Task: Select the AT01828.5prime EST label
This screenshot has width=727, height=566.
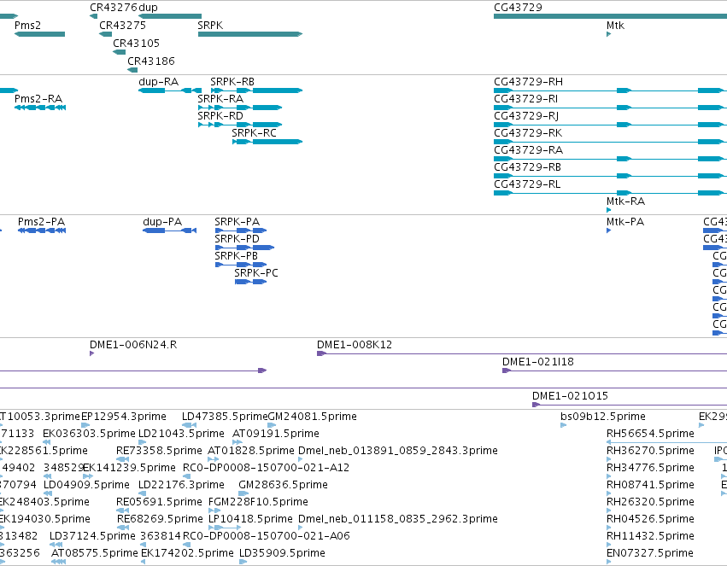Action: pos(251,451)
